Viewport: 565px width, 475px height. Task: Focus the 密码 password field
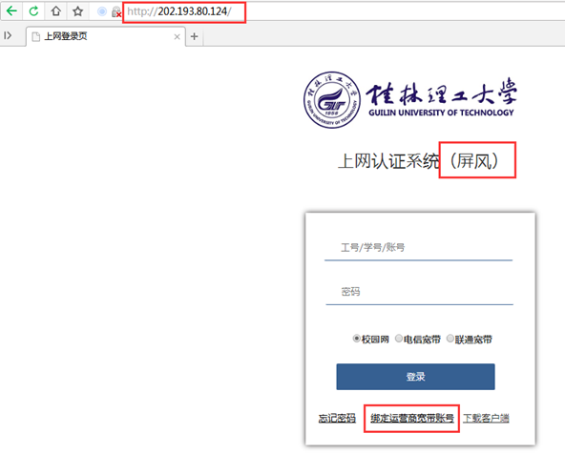click(419, 291)
